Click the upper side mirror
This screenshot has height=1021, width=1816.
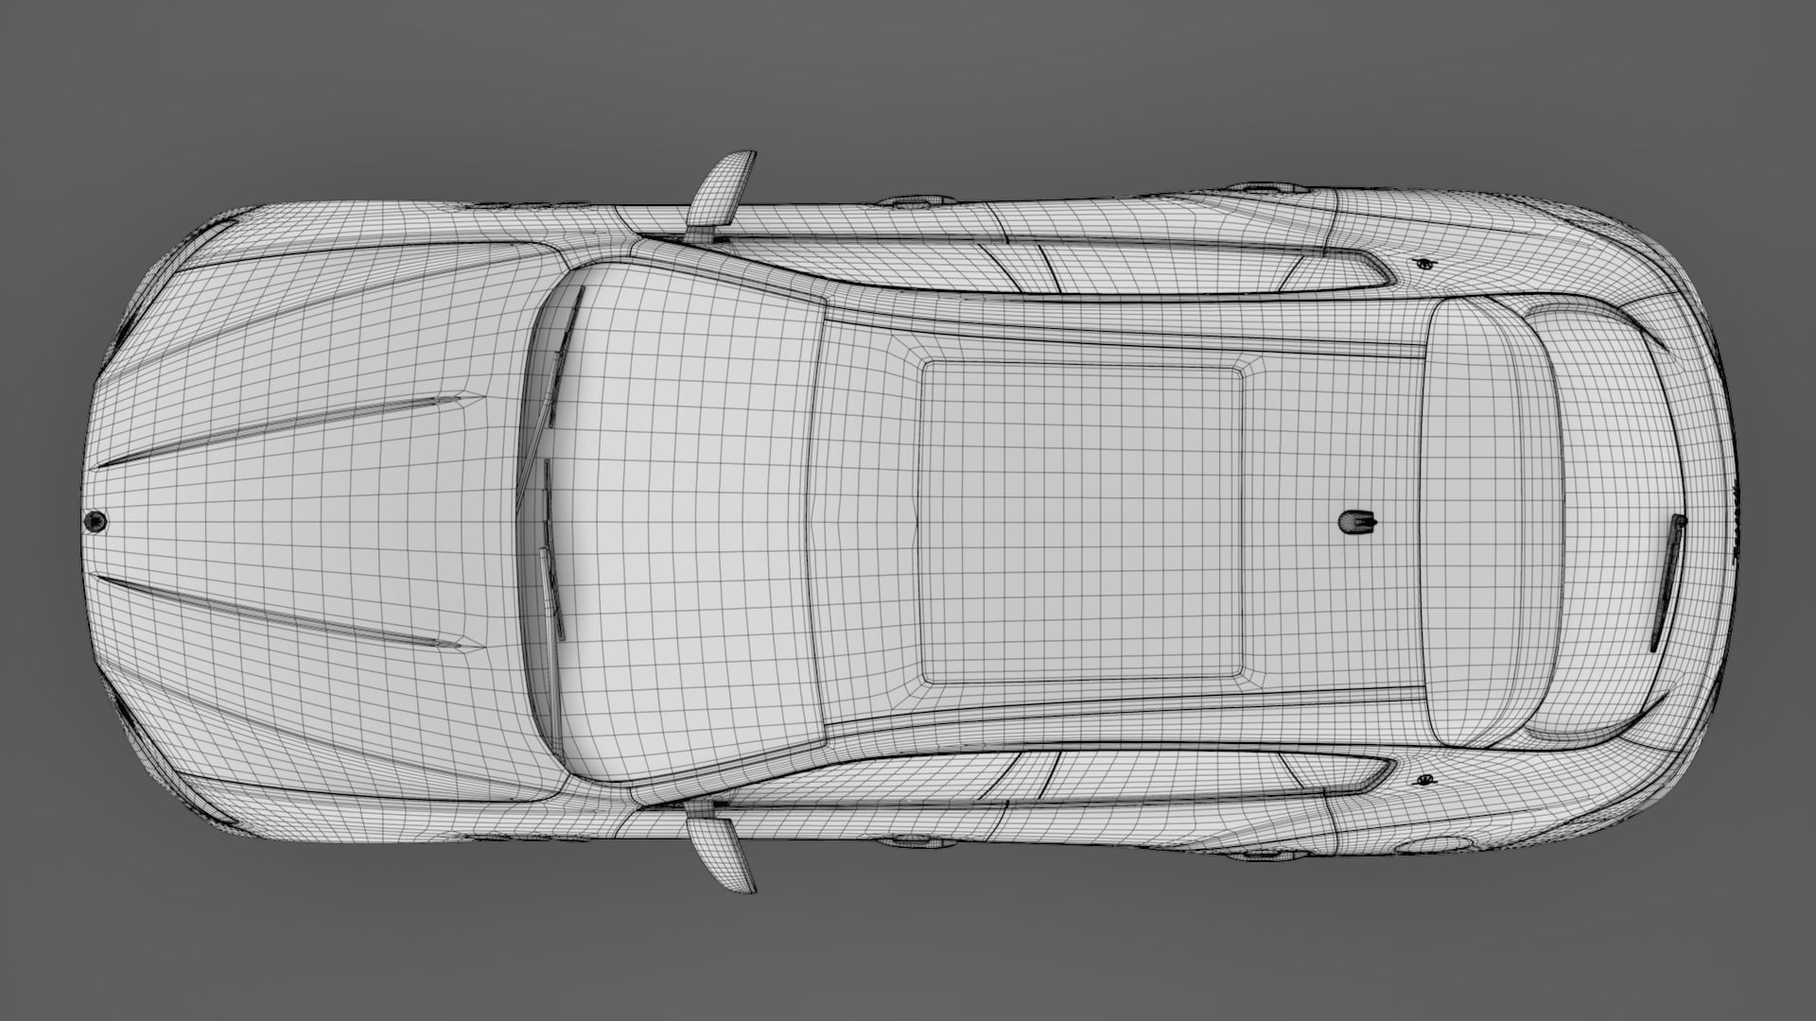[x=722, y=194]
